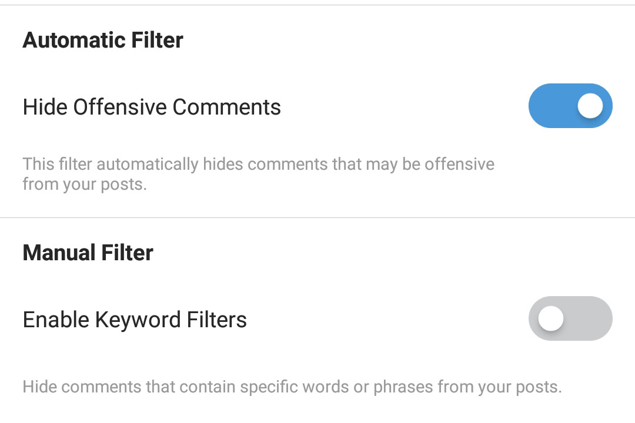Select the "Enable Keyword Filters" label
This screenshot has width=635, height=423.
coord(135,320)
